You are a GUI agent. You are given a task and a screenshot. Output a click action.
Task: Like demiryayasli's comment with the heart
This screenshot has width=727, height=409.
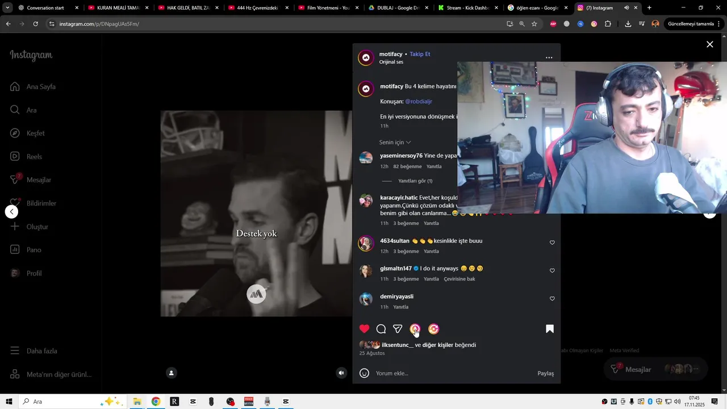pos(552,298)
